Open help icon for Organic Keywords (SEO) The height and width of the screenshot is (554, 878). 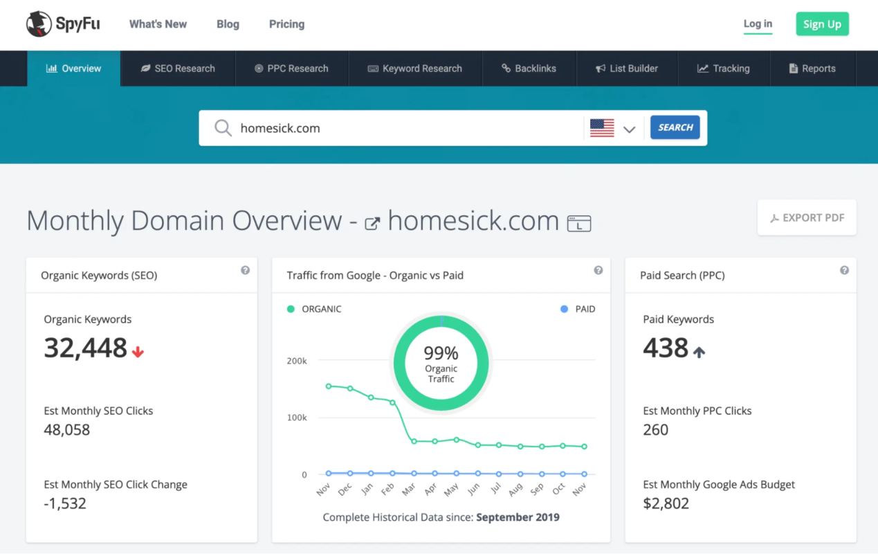coord(245,270)
